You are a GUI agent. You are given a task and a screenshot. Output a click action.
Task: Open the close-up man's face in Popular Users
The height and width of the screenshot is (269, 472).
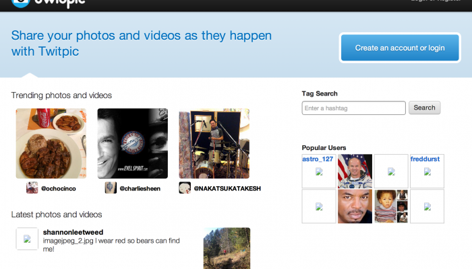(355, 206)
